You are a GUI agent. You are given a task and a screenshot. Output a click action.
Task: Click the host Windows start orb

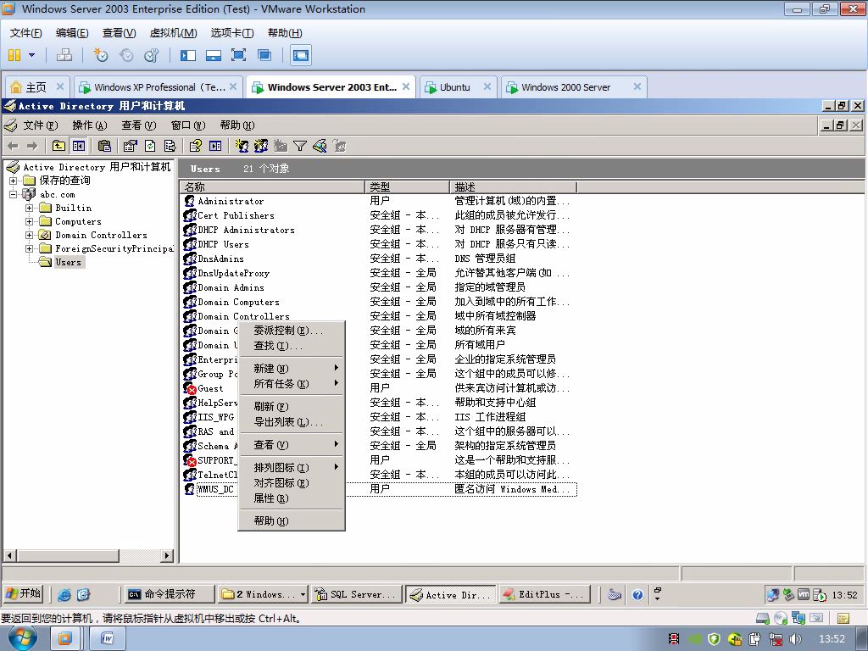pos(23,639)
